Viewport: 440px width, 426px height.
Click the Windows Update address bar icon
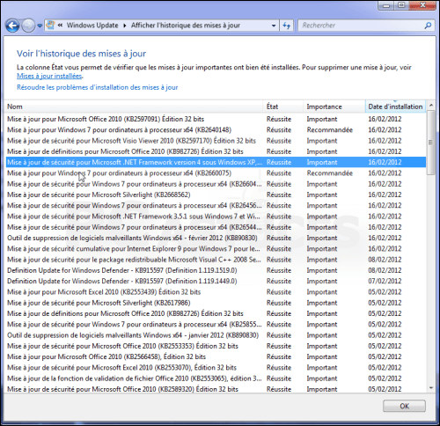tap(50, 25)
